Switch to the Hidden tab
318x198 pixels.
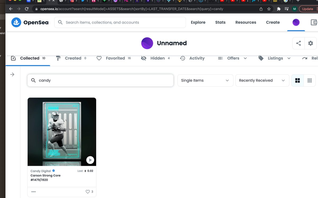click(155, 58)
